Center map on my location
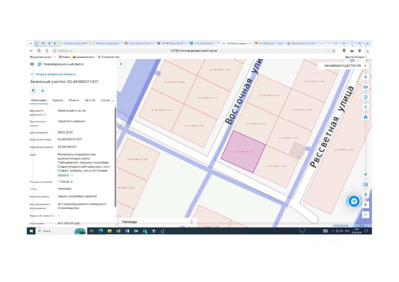This screenshot has width=399, height=282. click(x=366, y=174)
